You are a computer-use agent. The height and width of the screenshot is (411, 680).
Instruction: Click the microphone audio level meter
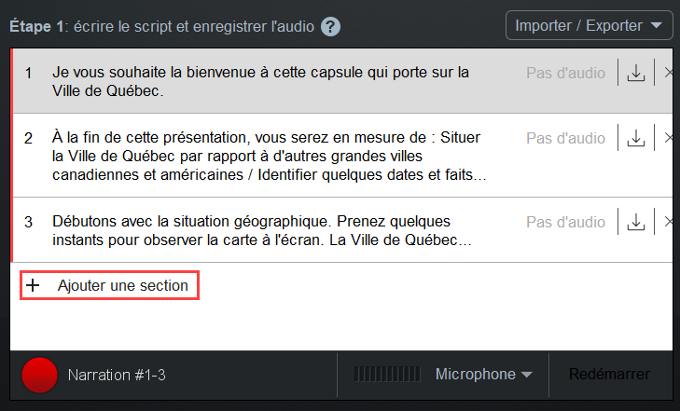click(x=387, y=375)
